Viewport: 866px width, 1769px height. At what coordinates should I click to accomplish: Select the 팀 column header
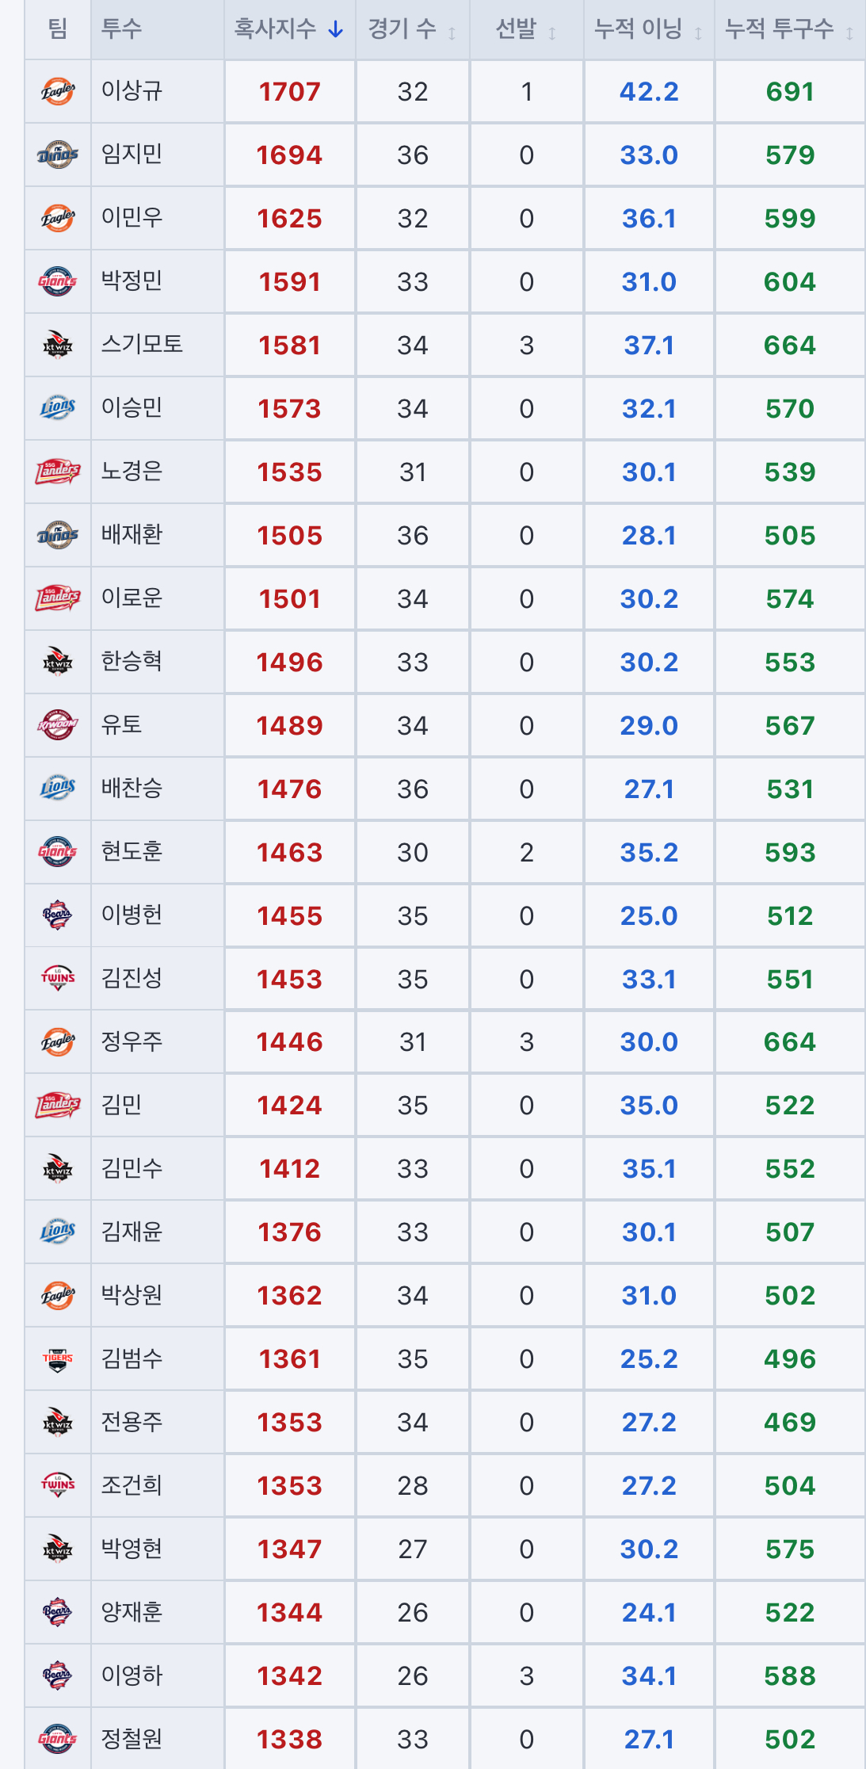point(58,29)
